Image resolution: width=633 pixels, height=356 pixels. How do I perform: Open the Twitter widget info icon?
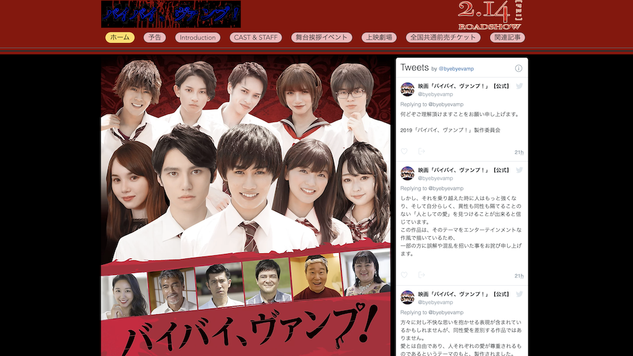click(x=518, y=68)
